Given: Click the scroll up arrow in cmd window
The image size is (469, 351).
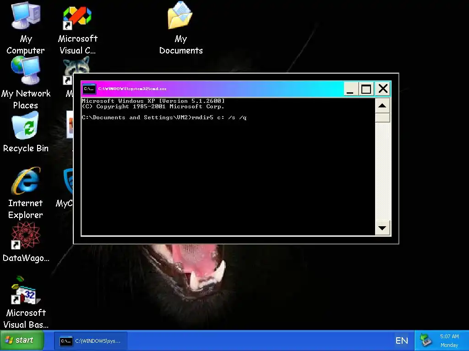Looking at the screenshot, I should tap(382, 106).
